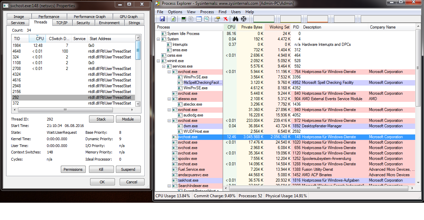Click the taskhost.exe process icon

click(175, 180)
